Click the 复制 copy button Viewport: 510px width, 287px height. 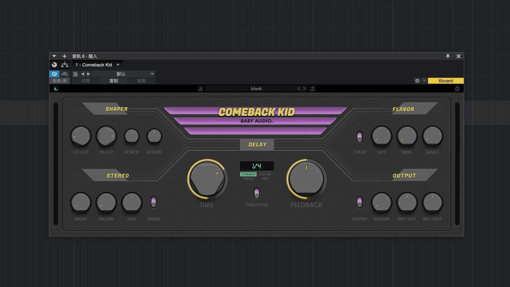pyautogui.click(x=114, y=81)
